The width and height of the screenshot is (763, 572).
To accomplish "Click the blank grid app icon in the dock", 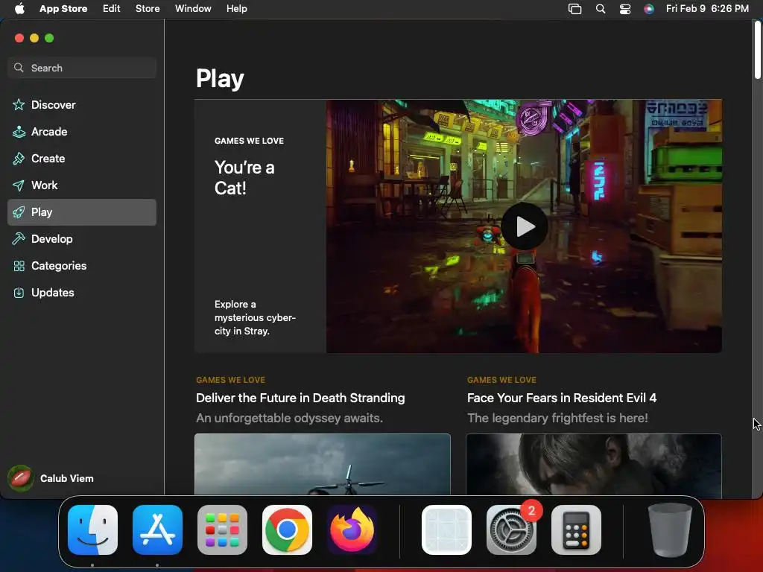I will 446,530.
